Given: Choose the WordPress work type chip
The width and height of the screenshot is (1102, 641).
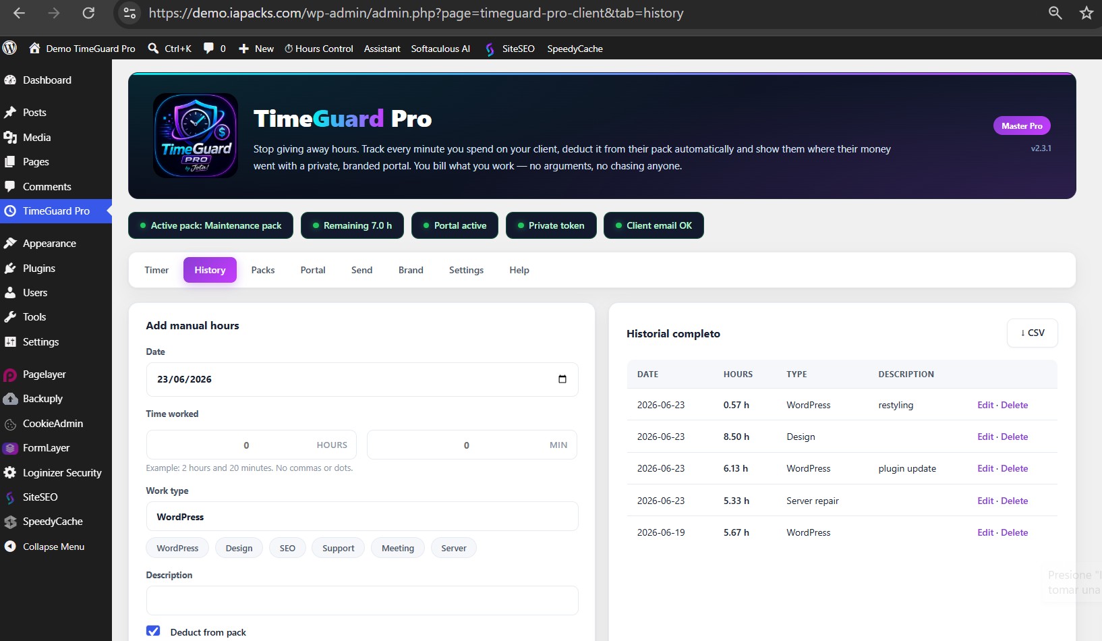Looking at the screenshot, I should (x=177, y=548).
